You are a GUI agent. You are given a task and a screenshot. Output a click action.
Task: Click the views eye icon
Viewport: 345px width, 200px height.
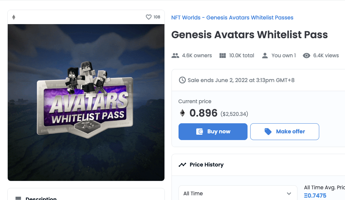[306, 56]
